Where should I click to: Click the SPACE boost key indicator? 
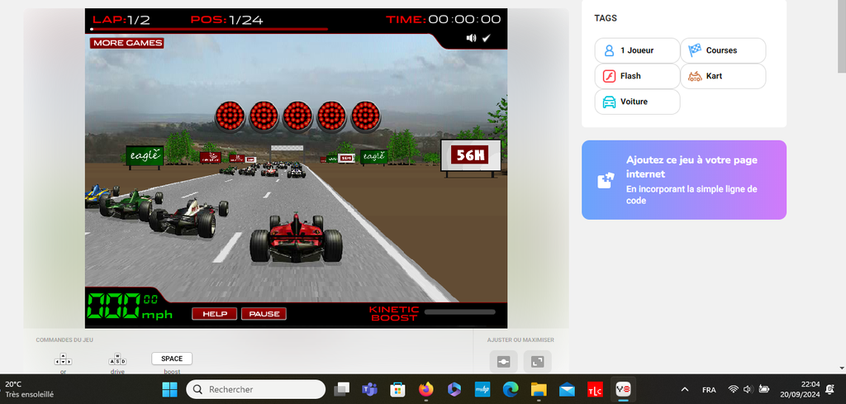click(172, 359)
